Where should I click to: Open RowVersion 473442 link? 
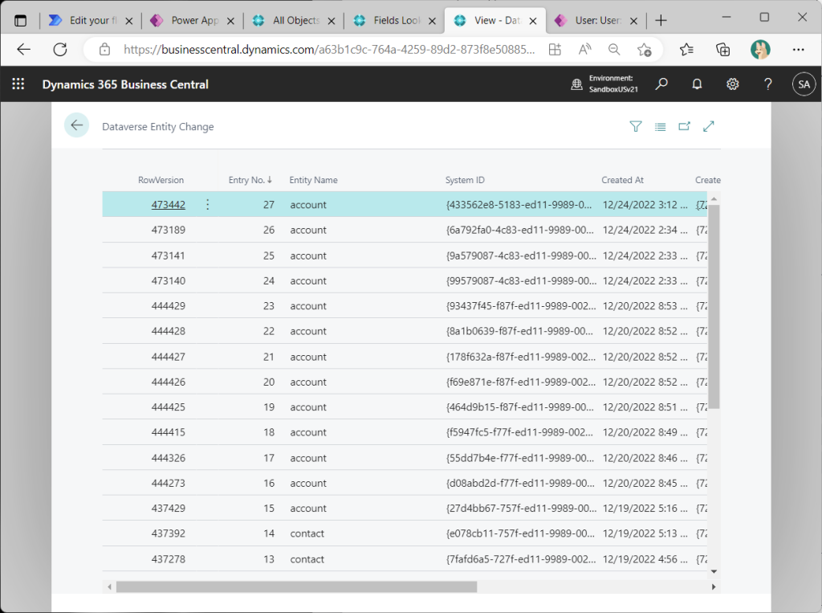(168, 205)
